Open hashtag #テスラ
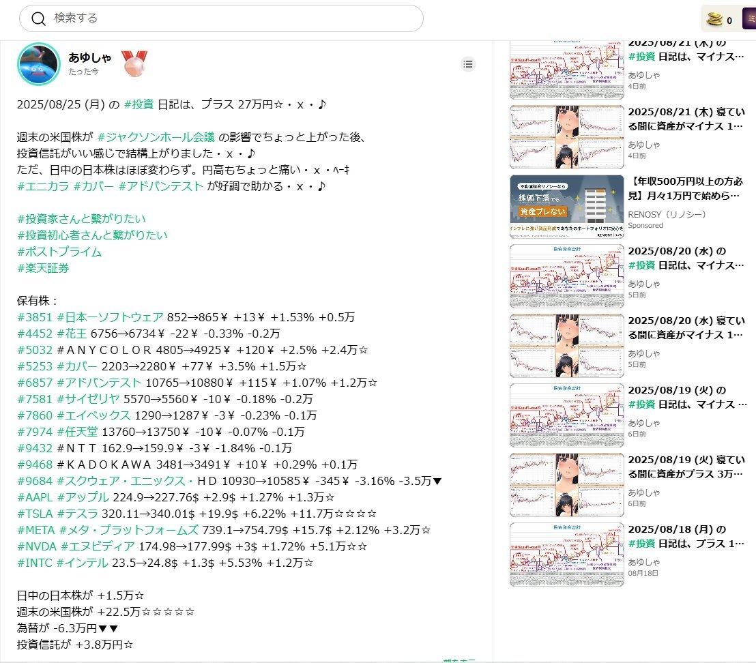756x663 pixels. point(78,514)
